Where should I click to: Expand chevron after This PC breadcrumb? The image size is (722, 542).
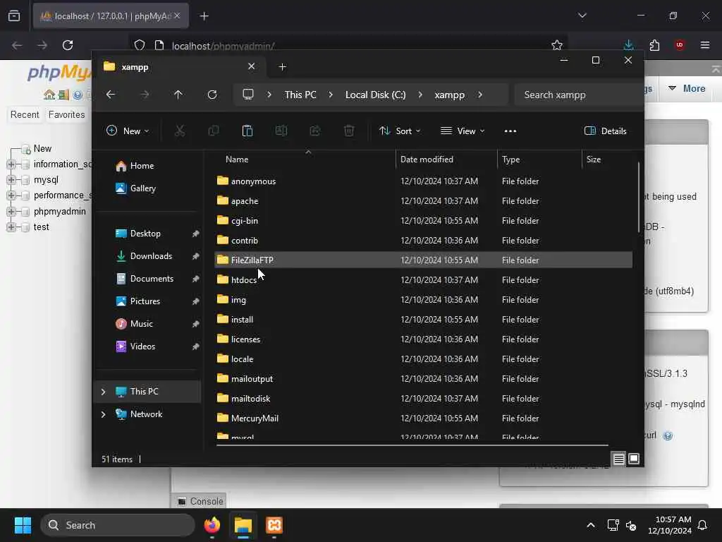(331, 95)
